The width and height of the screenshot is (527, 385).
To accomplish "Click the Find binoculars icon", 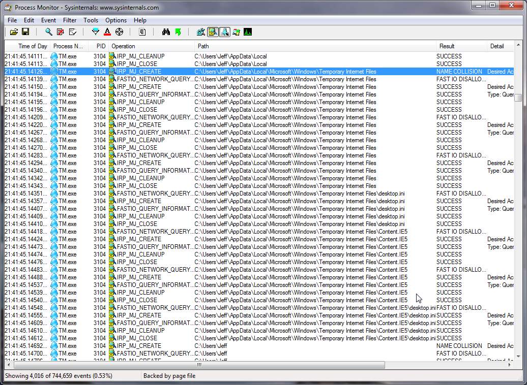I will coord(166,32).
